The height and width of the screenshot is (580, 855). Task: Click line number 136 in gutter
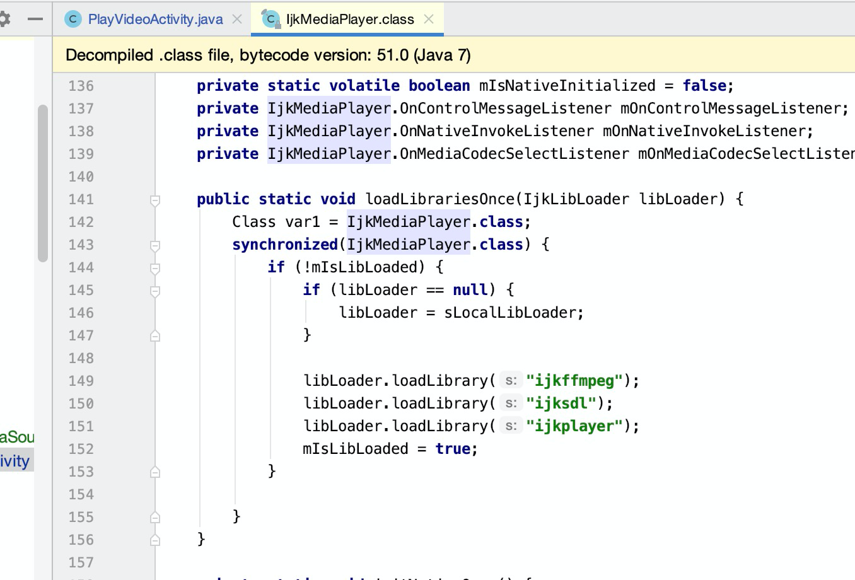pos(81,86)
